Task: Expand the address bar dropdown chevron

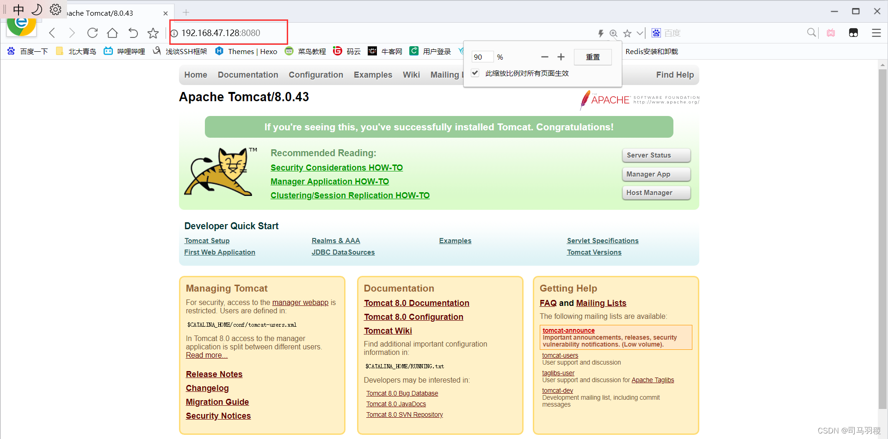Action: point(640,33)
